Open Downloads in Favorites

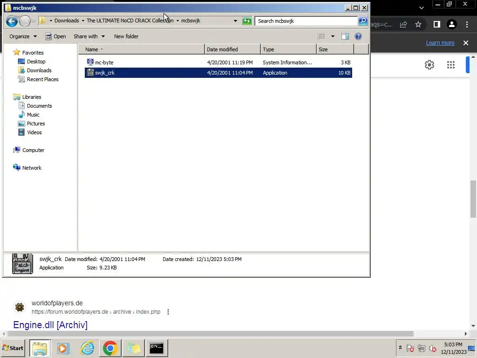(x=39, y=70)
